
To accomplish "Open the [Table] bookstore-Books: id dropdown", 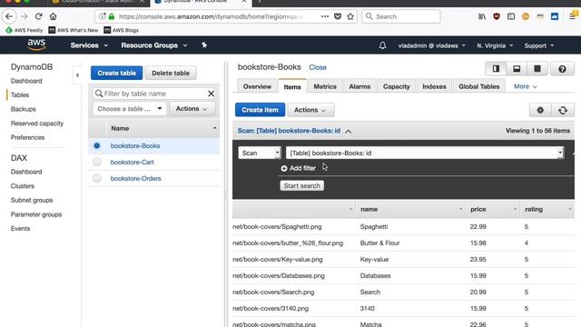I will (x=425, y=153).
